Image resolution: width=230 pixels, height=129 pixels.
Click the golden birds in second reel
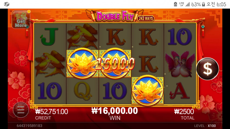83,36
